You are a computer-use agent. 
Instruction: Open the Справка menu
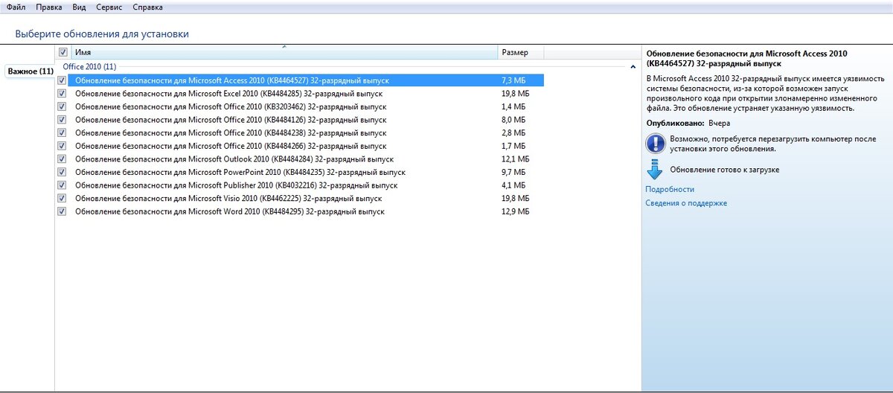[x=147, y=7]
